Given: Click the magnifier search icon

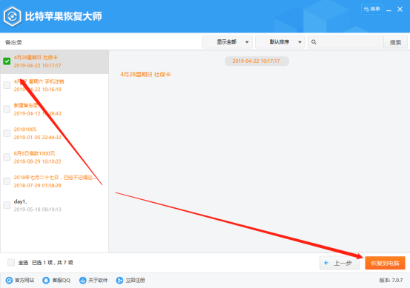Looking at the screenshot, I should point(314,42).
